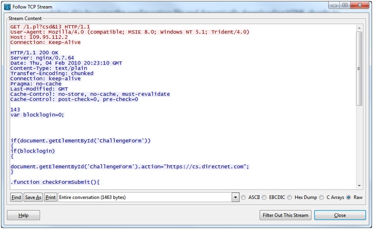Select the Raw display format
373x229 pixels.
pyautogui.click(x=349, y=198)
